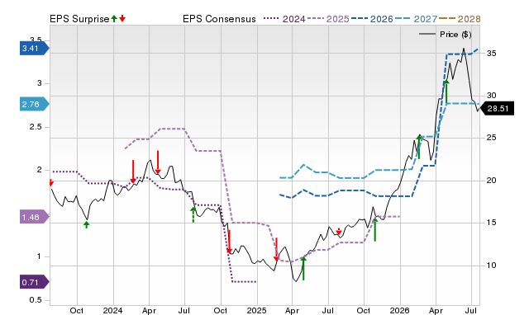Click the 2026 label on the time axis
Viewport: 529px width, 315px height.
coord(400,310)
